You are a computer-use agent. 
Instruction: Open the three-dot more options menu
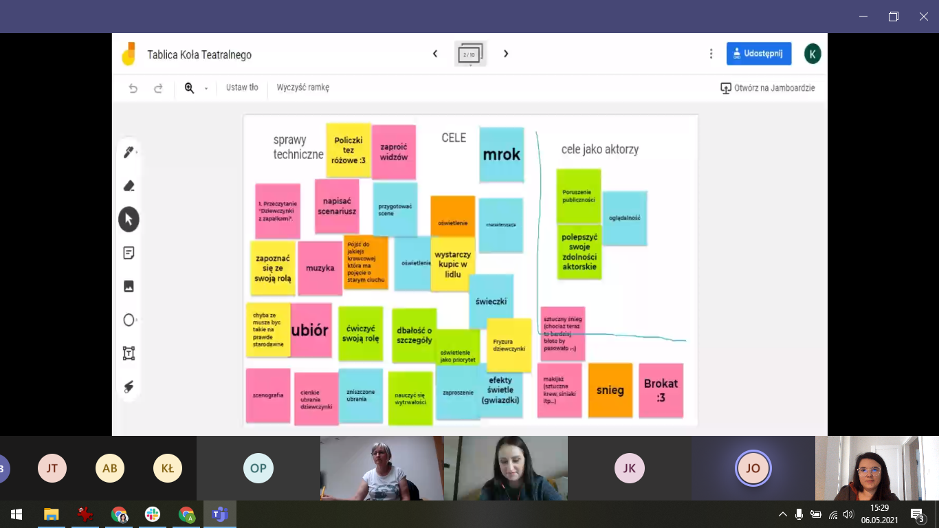pos(711,54)
